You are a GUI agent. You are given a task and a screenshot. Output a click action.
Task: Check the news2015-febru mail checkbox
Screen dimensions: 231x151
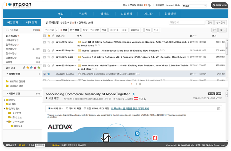pos(44,66)
